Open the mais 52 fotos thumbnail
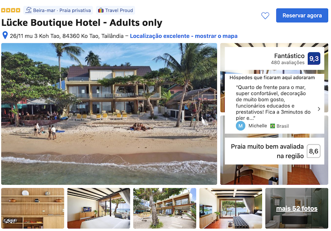 coord(297,208)
